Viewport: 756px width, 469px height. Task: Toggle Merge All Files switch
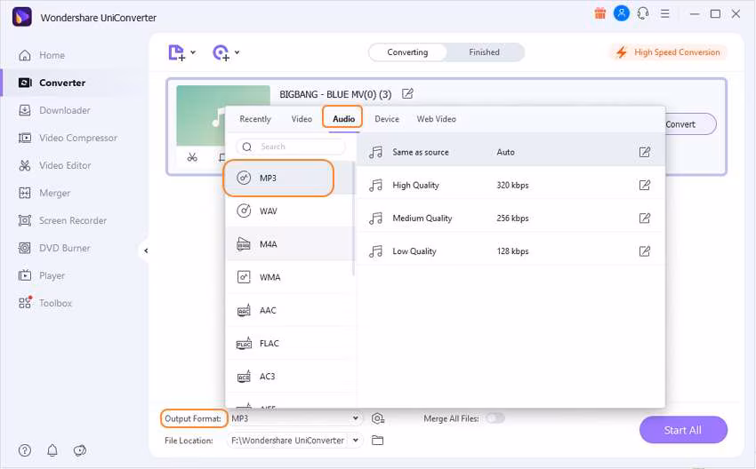click(x=495, y=418)
